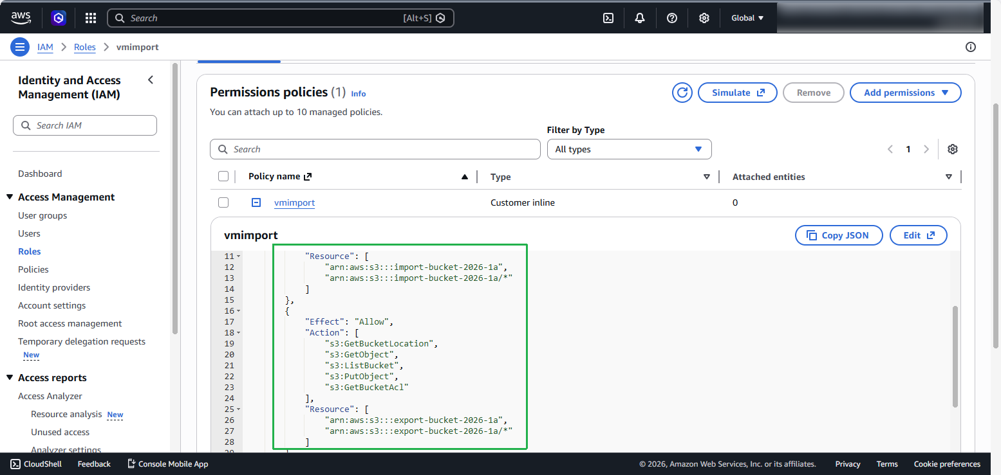1001x475 pixels.
Task: Go to User groups in sidebar
Action: pos(42,215)
